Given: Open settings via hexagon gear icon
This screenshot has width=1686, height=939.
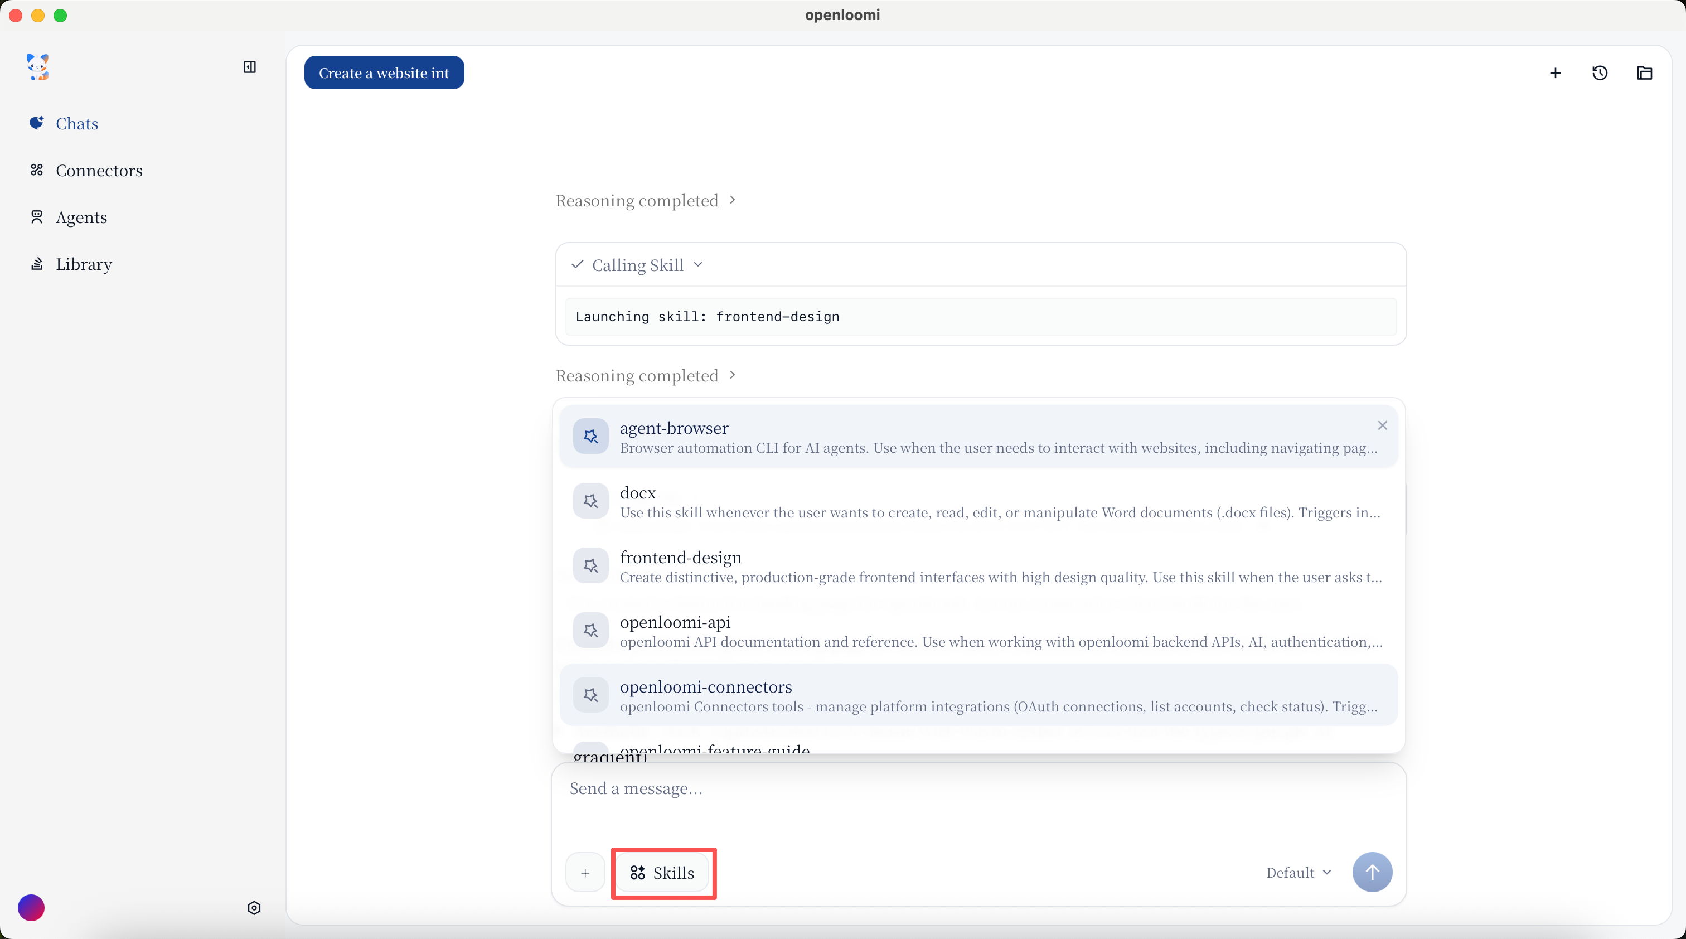Looking at the screenshot, I should [254, 908].
